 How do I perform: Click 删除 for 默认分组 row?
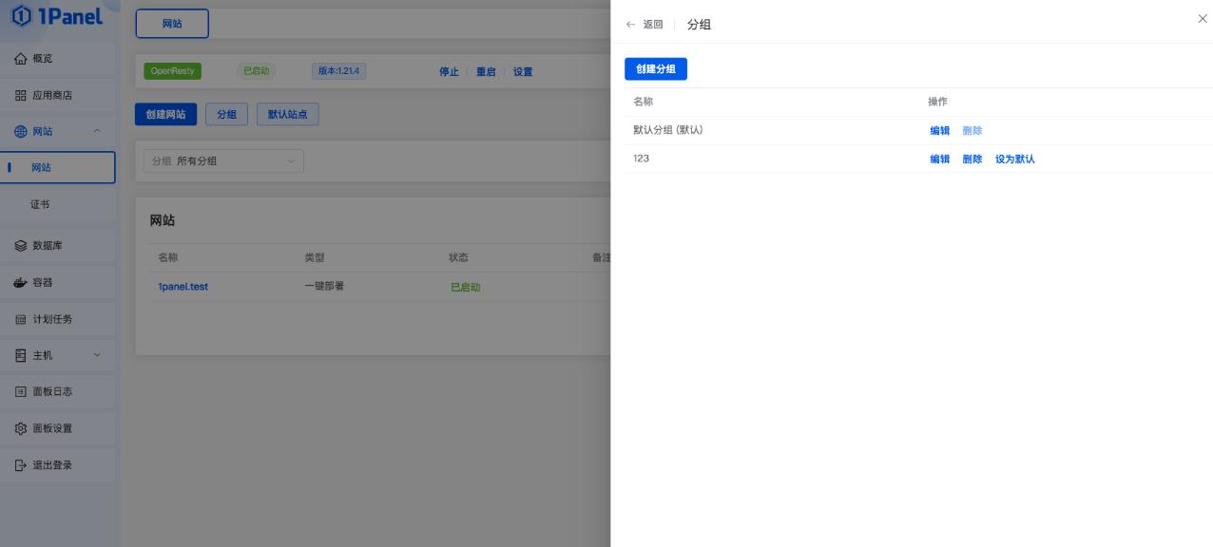(972, 131)
